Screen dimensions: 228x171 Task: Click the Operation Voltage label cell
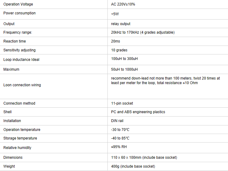(18, 4)
